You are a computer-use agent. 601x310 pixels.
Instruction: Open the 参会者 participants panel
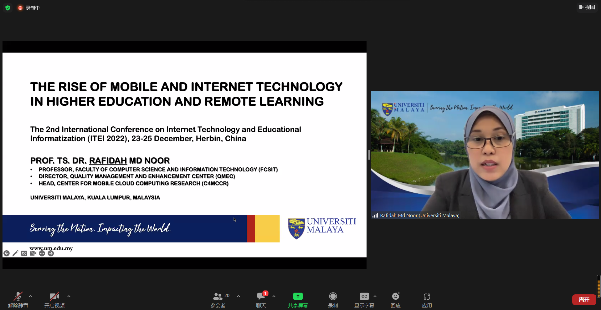click(218, 300)
